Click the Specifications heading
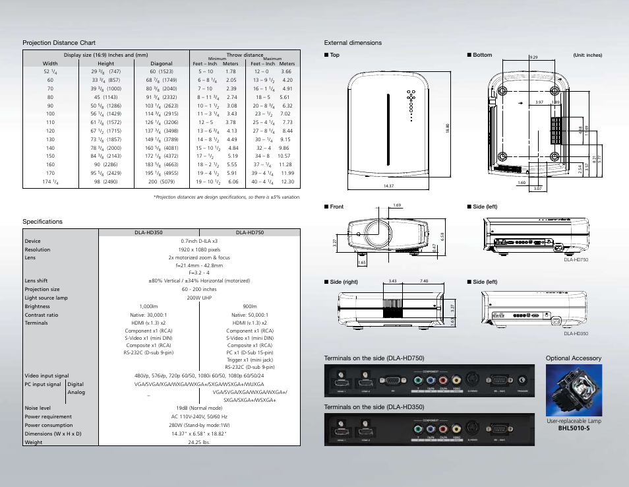The image size is (629, 487). 42,221
